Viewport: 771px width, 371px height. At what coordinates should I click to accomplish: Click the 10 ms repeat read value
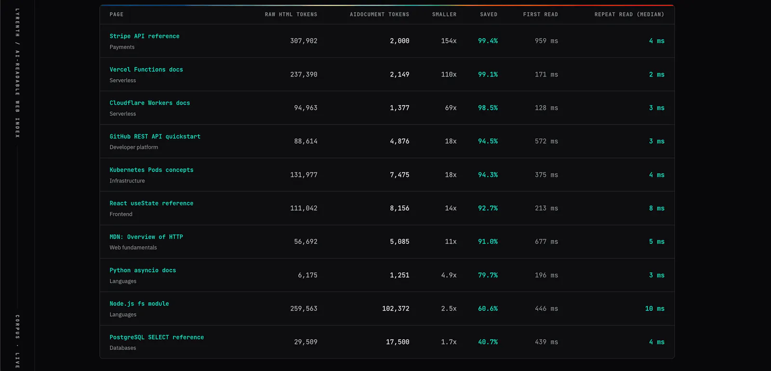[x=654, y=309]
